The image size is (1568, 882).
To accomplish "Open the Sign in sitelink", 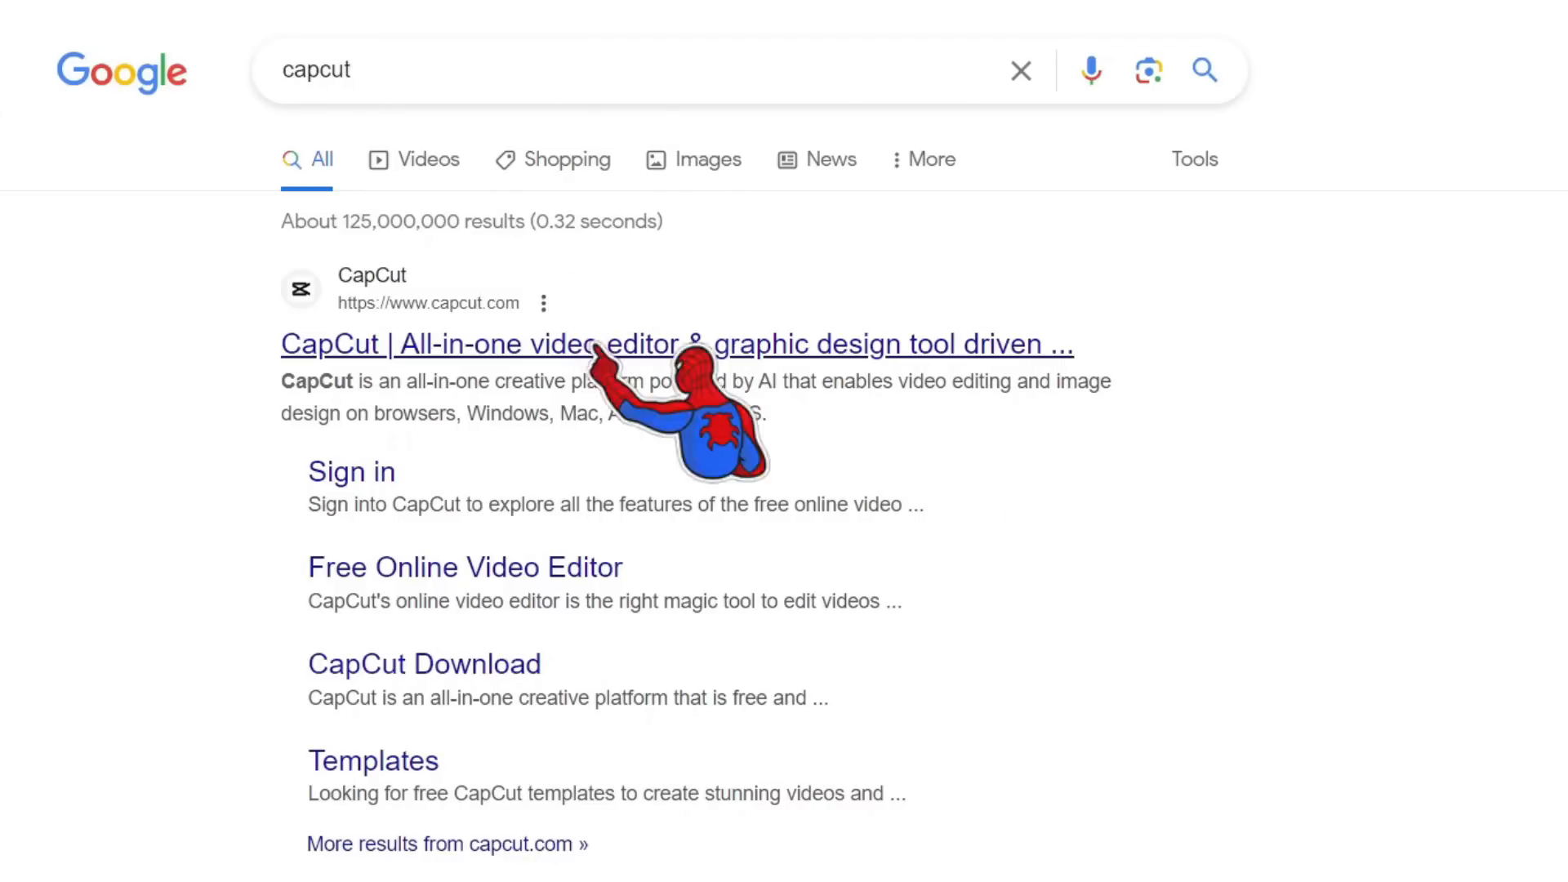I will 351,472.
